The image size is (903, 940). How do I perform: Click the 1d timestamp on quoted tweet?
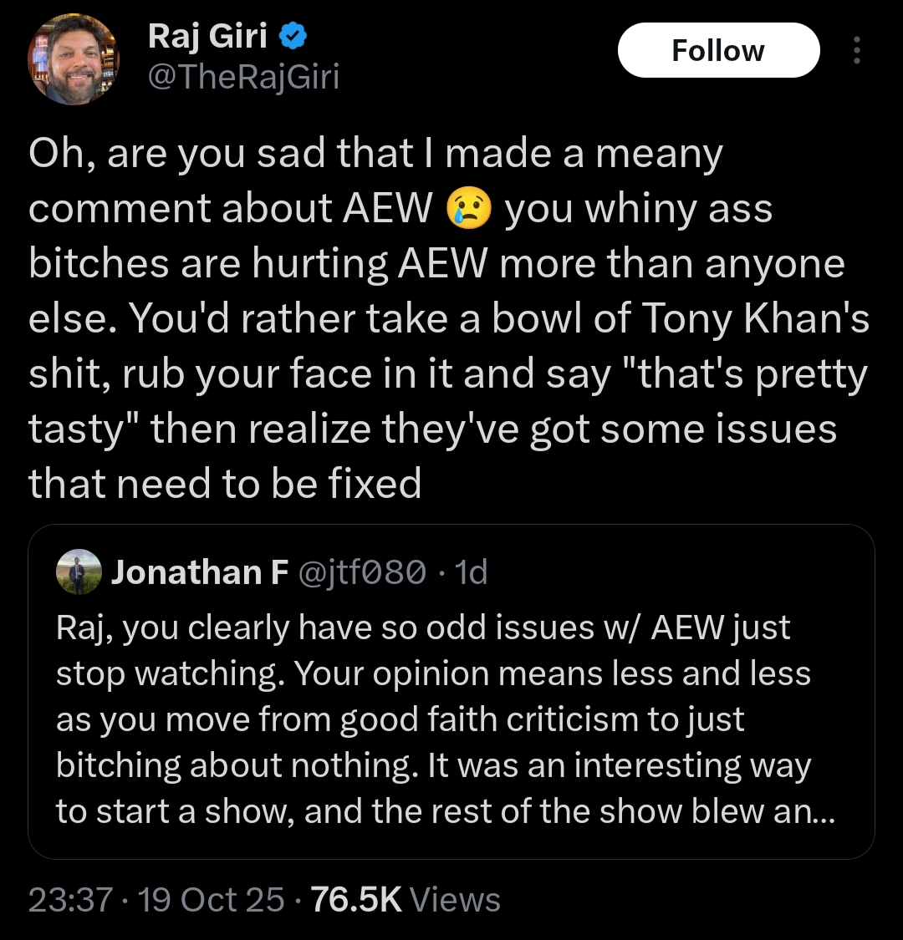pos(471,572)
